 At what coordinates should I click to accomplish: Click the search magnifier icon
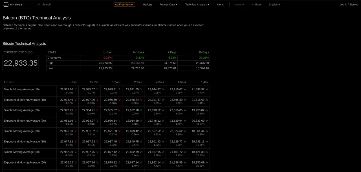(x=39, y=4)
